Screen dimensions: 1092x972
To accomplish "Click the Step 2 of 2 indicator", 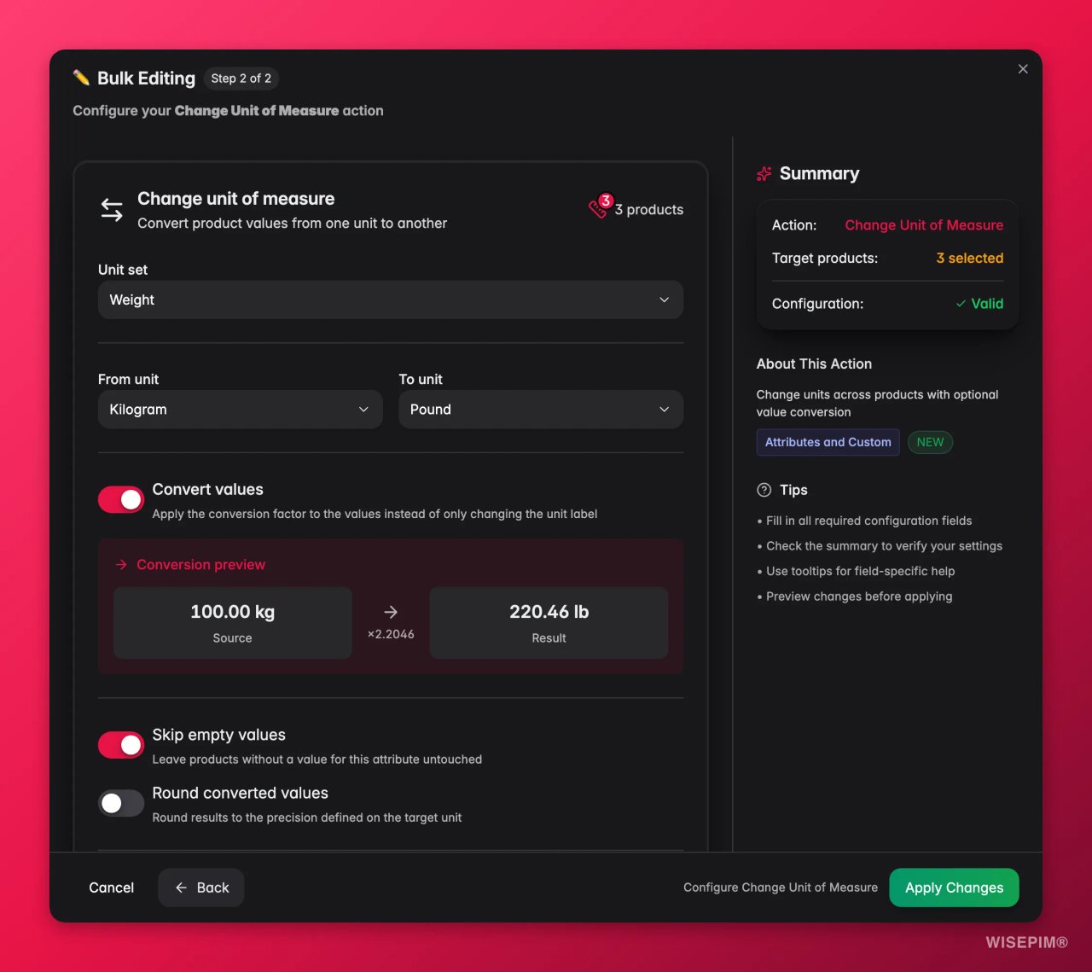I will tap(241, 79).
